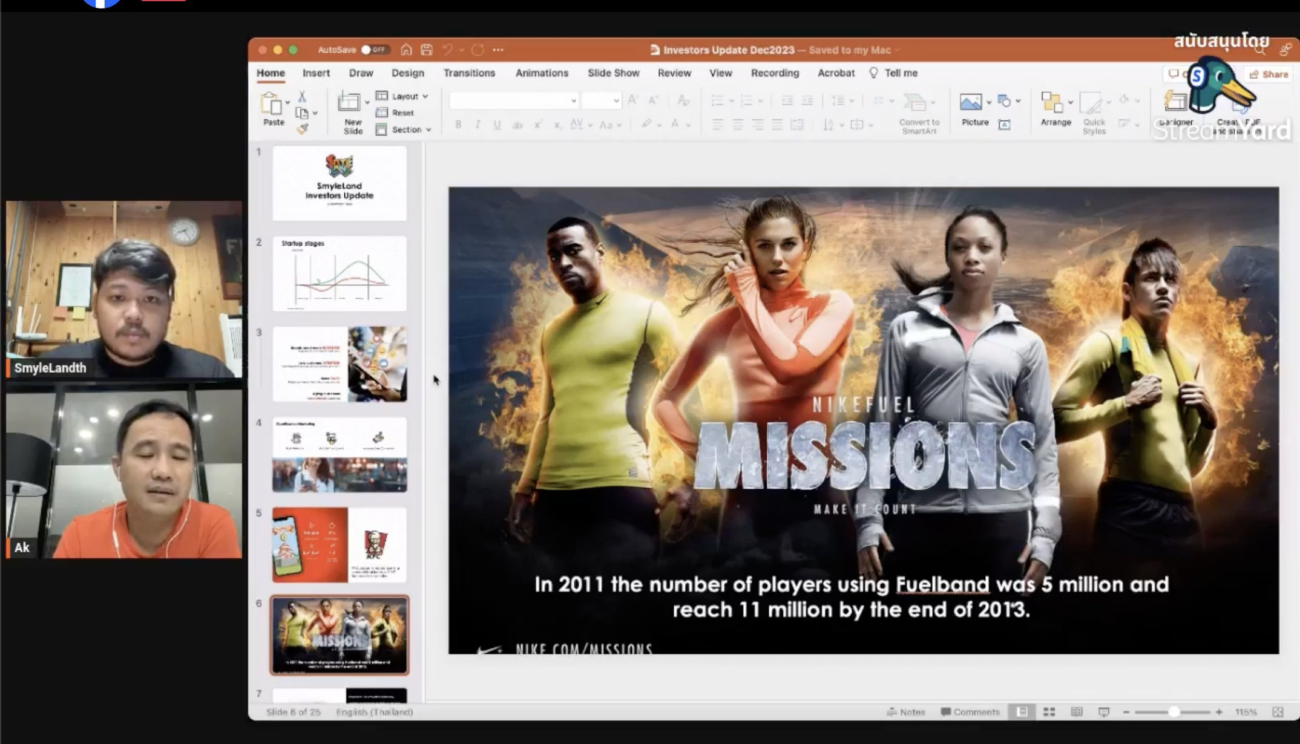Open the Transitions tab
The width and height of the screenshot is (1300, 744).
point(469,73)
